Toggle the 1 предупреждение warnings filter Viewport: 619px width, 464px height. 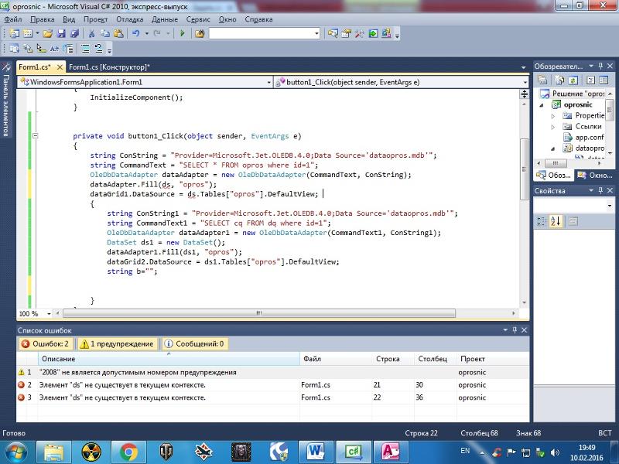pyautogui.click(x=117, y=344)
